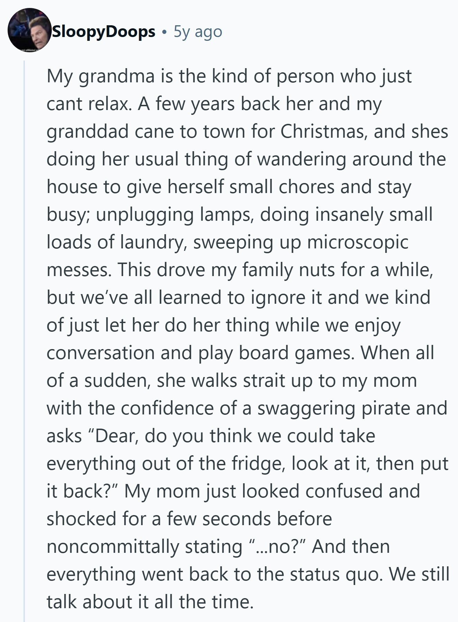
Task: Click the final line 'talk about it all the time'
Action: tap(150, 602)
